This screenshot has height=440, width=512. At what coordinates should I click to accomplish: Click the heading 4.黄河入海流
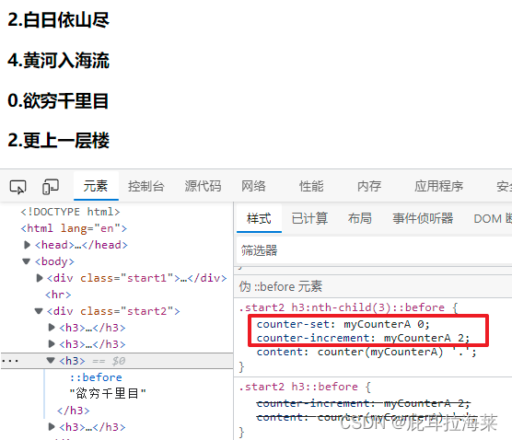[x=58, y=61]
